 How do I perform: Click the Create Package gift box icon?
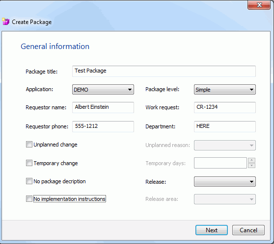tap(5, 22)
